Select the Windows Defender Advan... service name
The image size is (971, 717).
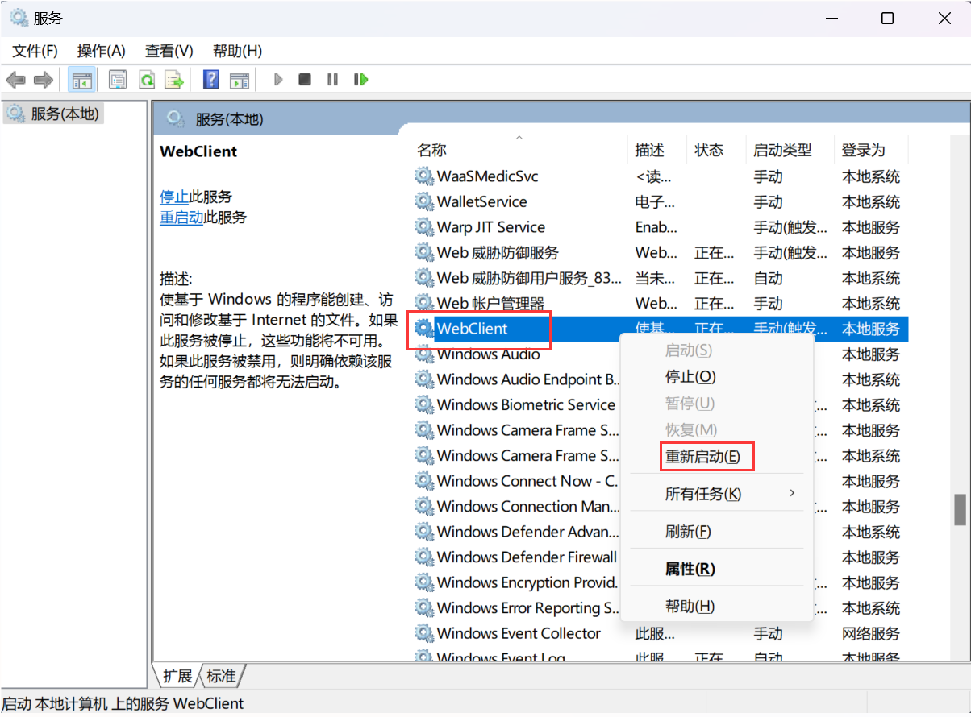click(x=528, y=532)
